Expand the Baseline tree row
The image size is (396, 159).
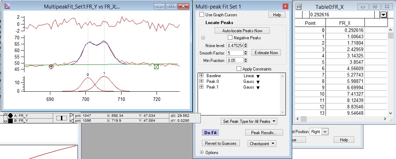[x=202, y=76]
